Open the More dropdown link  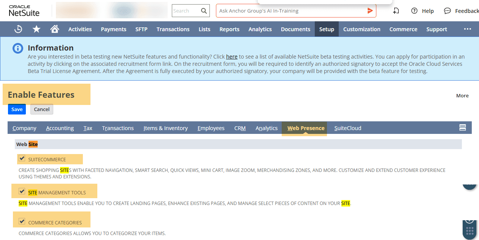point(462,96)
